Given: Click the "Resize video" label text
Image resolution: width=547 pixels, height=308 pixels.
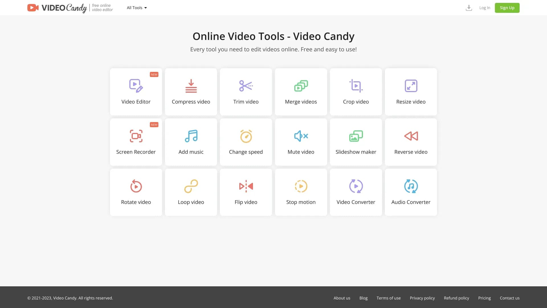Looking at the screenshot, I should tap(411, 102).
